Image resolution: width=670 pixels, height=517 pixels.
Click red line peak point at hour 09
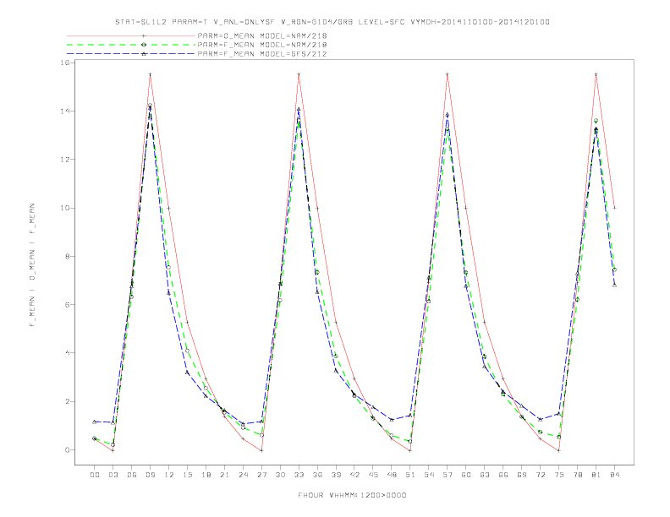click(150, 74)
